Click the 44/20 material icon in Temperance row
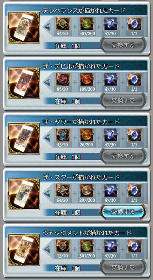The height and width of the screenshot is (280, 153). point(63,24)
